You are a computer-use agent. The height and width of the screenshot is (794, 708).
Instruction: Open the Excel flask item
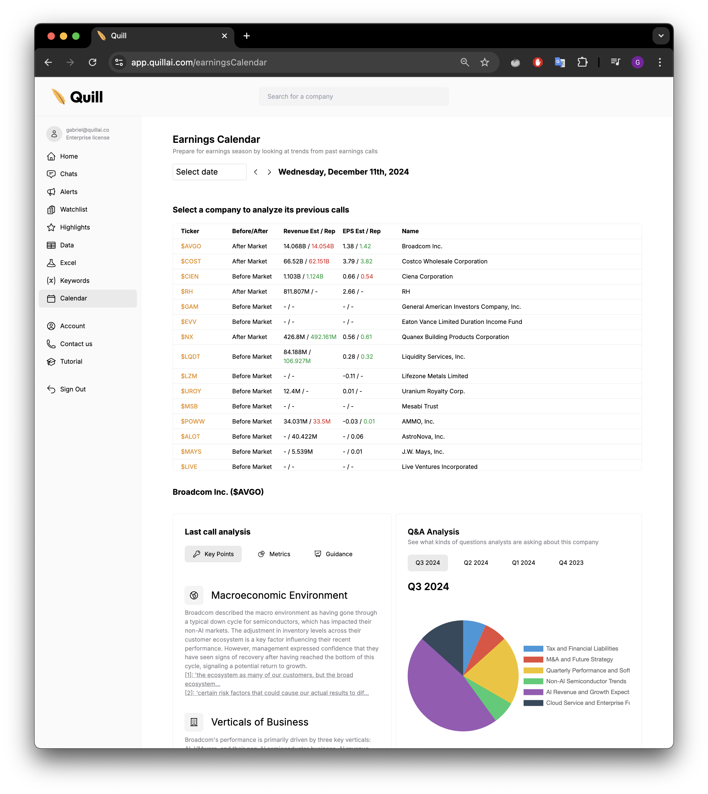88,263
